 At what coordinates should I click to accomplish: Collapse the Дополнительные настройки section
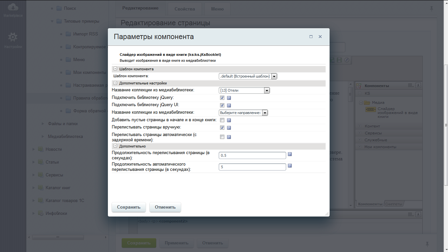tap(115, 83)
